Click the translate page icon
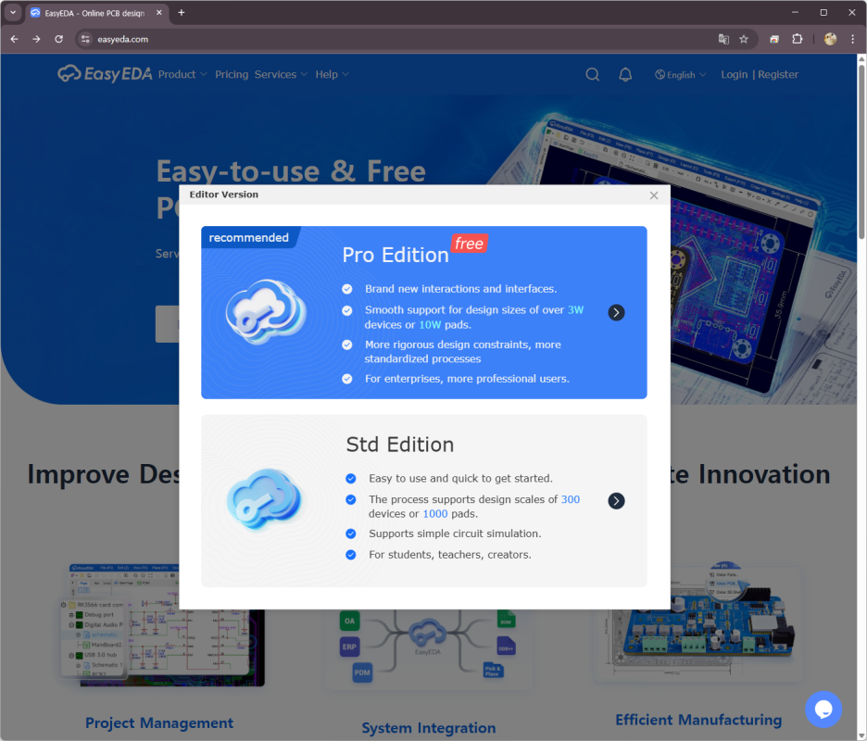 [x=723, y=39]
